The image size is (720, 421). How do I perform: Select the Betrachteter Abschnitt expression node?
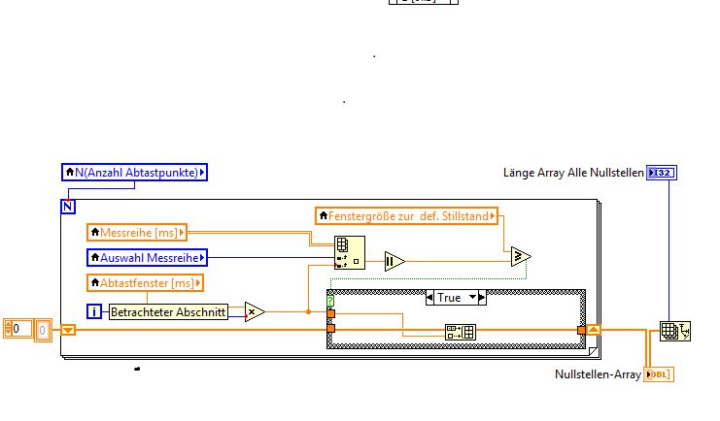click(168, 311)
